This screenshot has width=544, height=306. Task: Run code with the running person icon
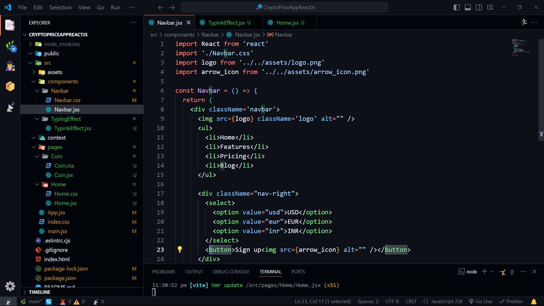coord(524,22)
